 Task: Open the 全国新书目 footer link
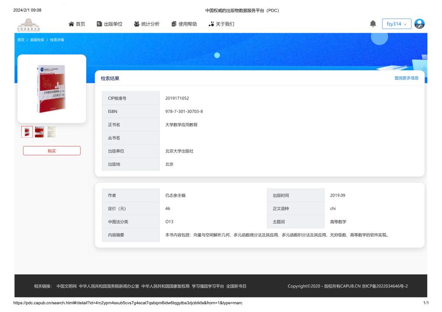click(x=236, y=287)
